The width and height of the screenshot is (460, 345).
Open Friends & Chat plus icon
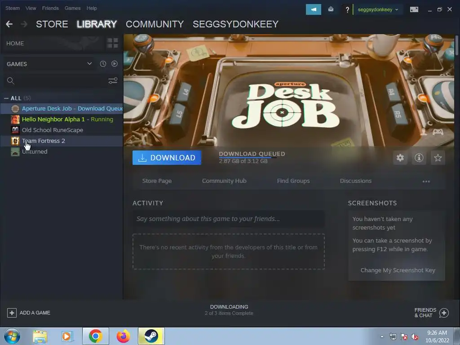444,313
